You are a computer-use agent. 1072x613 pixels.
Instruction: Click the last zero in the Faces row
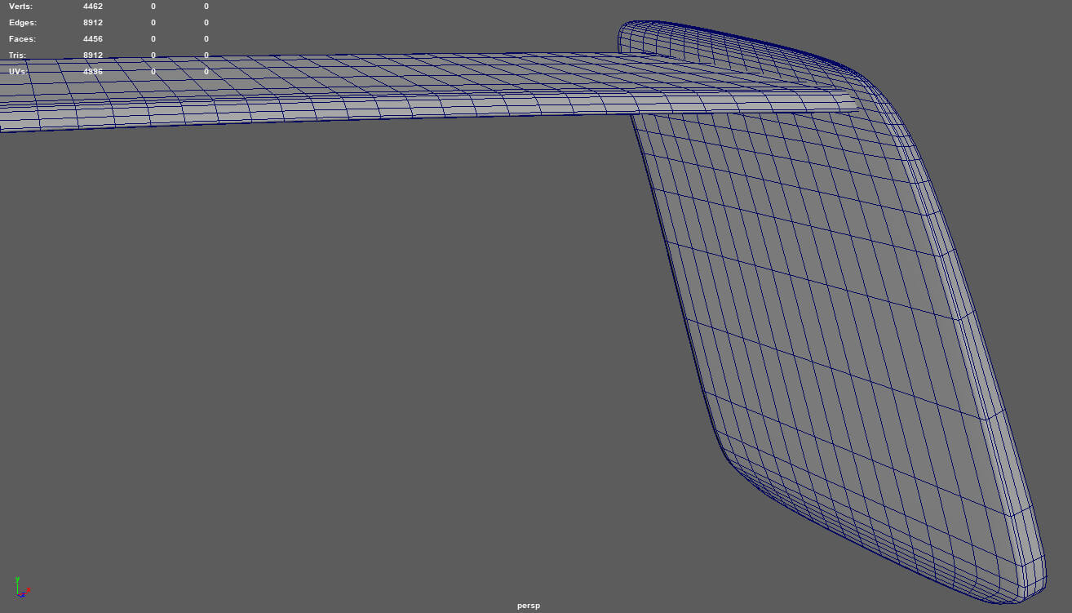click(206, 39)
